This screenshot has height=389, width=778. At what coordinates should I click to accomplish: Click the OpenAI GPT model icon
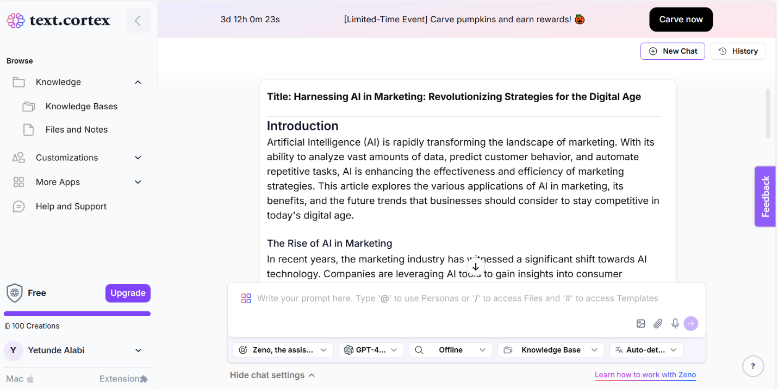point(348,350)
